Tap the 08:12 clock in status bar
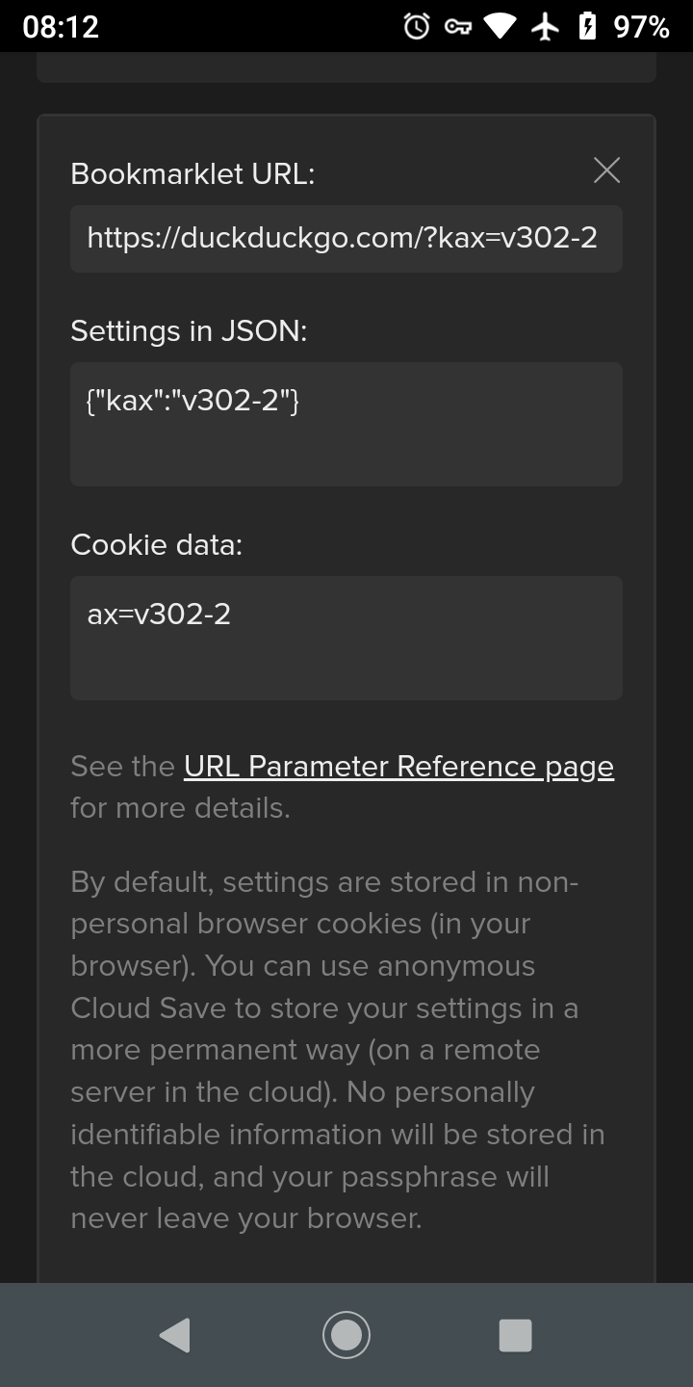This screenshot has height=1387, width=693. click(61, 27)
